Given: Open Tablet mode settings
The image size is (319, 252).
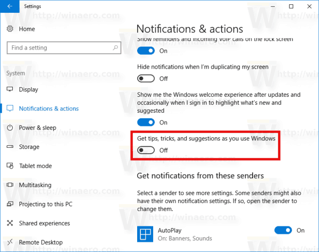Looking at the screenshot, I should 36,166.
